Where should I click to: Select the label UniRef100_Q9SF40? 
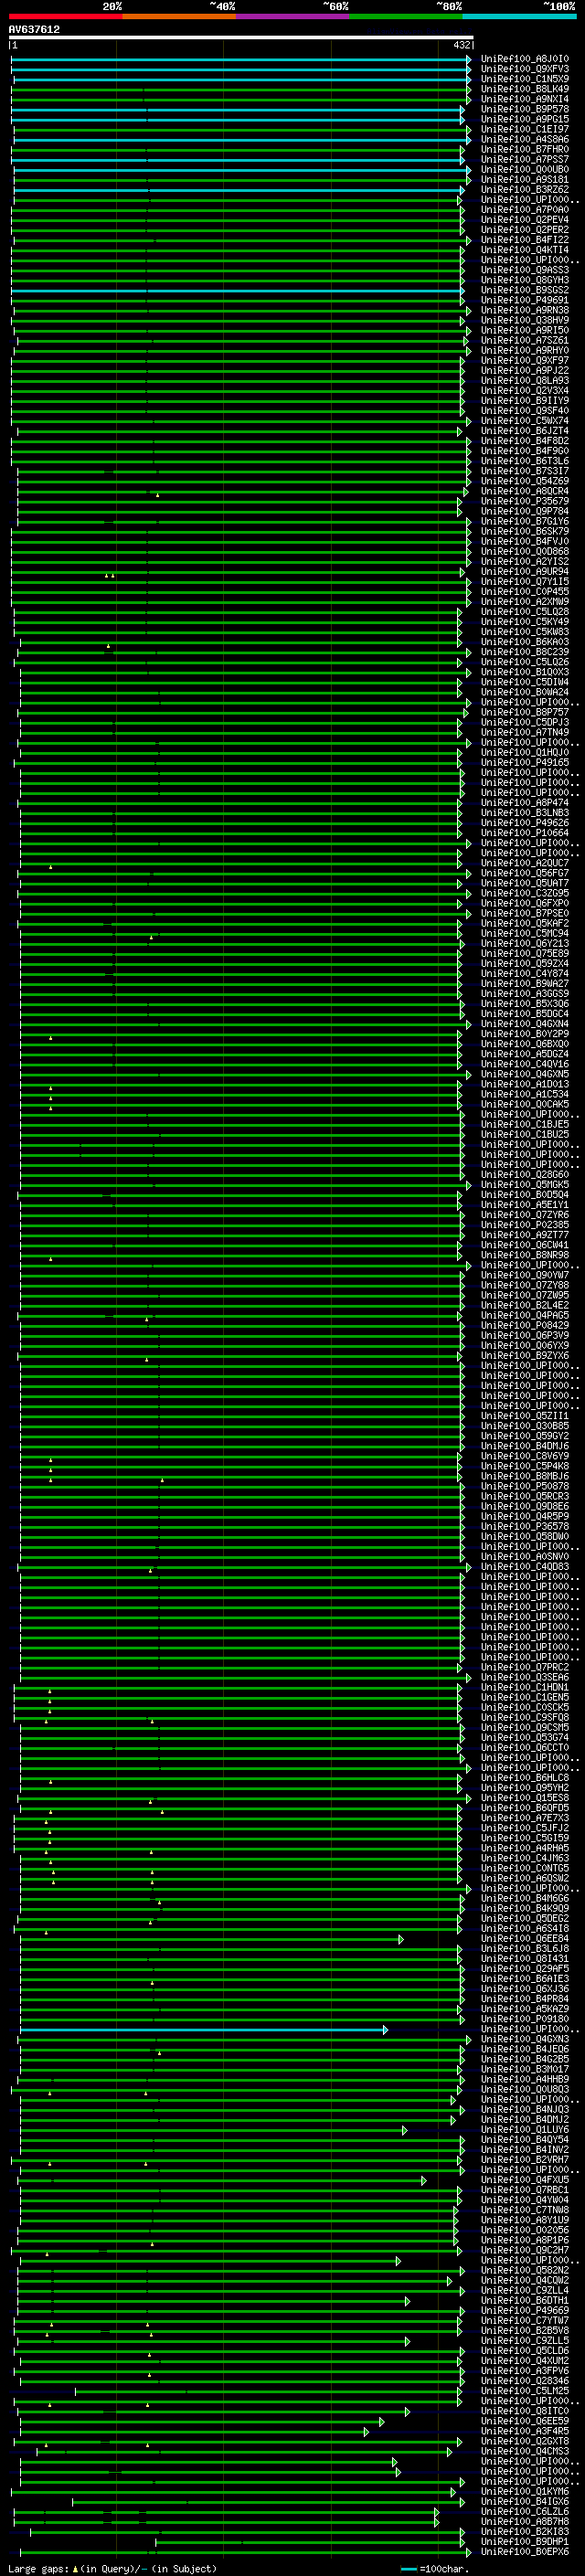tap(525, 411)
